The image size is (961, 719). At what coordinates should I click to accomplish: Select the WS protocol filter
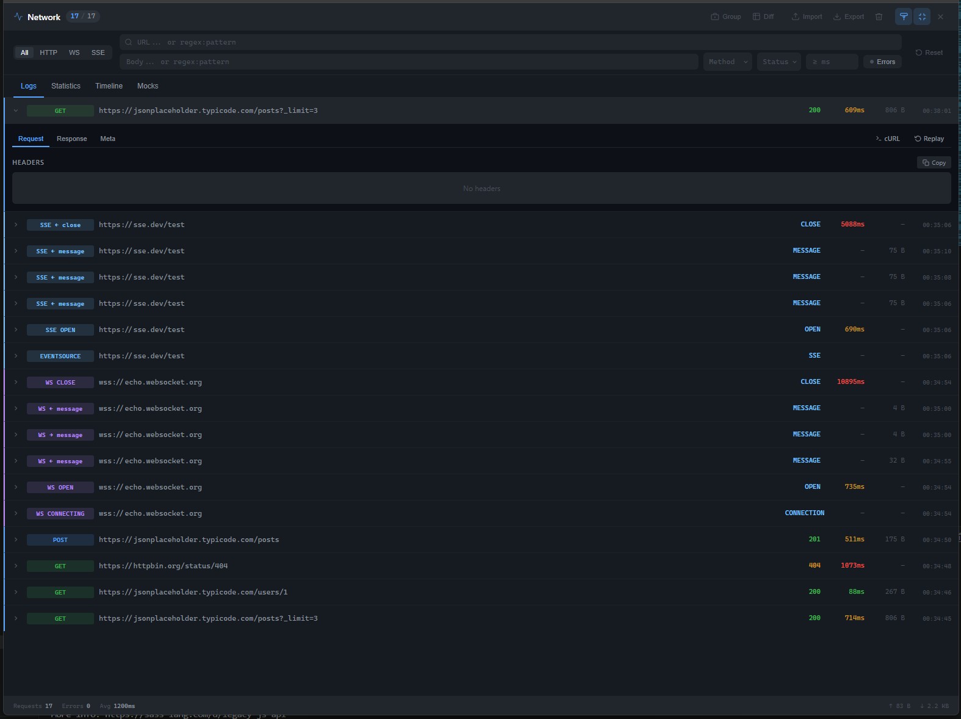(74, 52)
